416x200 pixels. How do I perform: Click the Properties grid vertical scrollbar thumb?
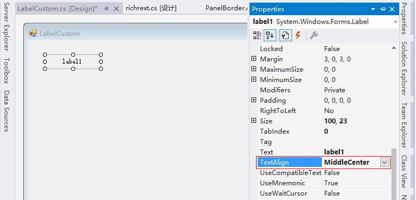pos(394,174)
